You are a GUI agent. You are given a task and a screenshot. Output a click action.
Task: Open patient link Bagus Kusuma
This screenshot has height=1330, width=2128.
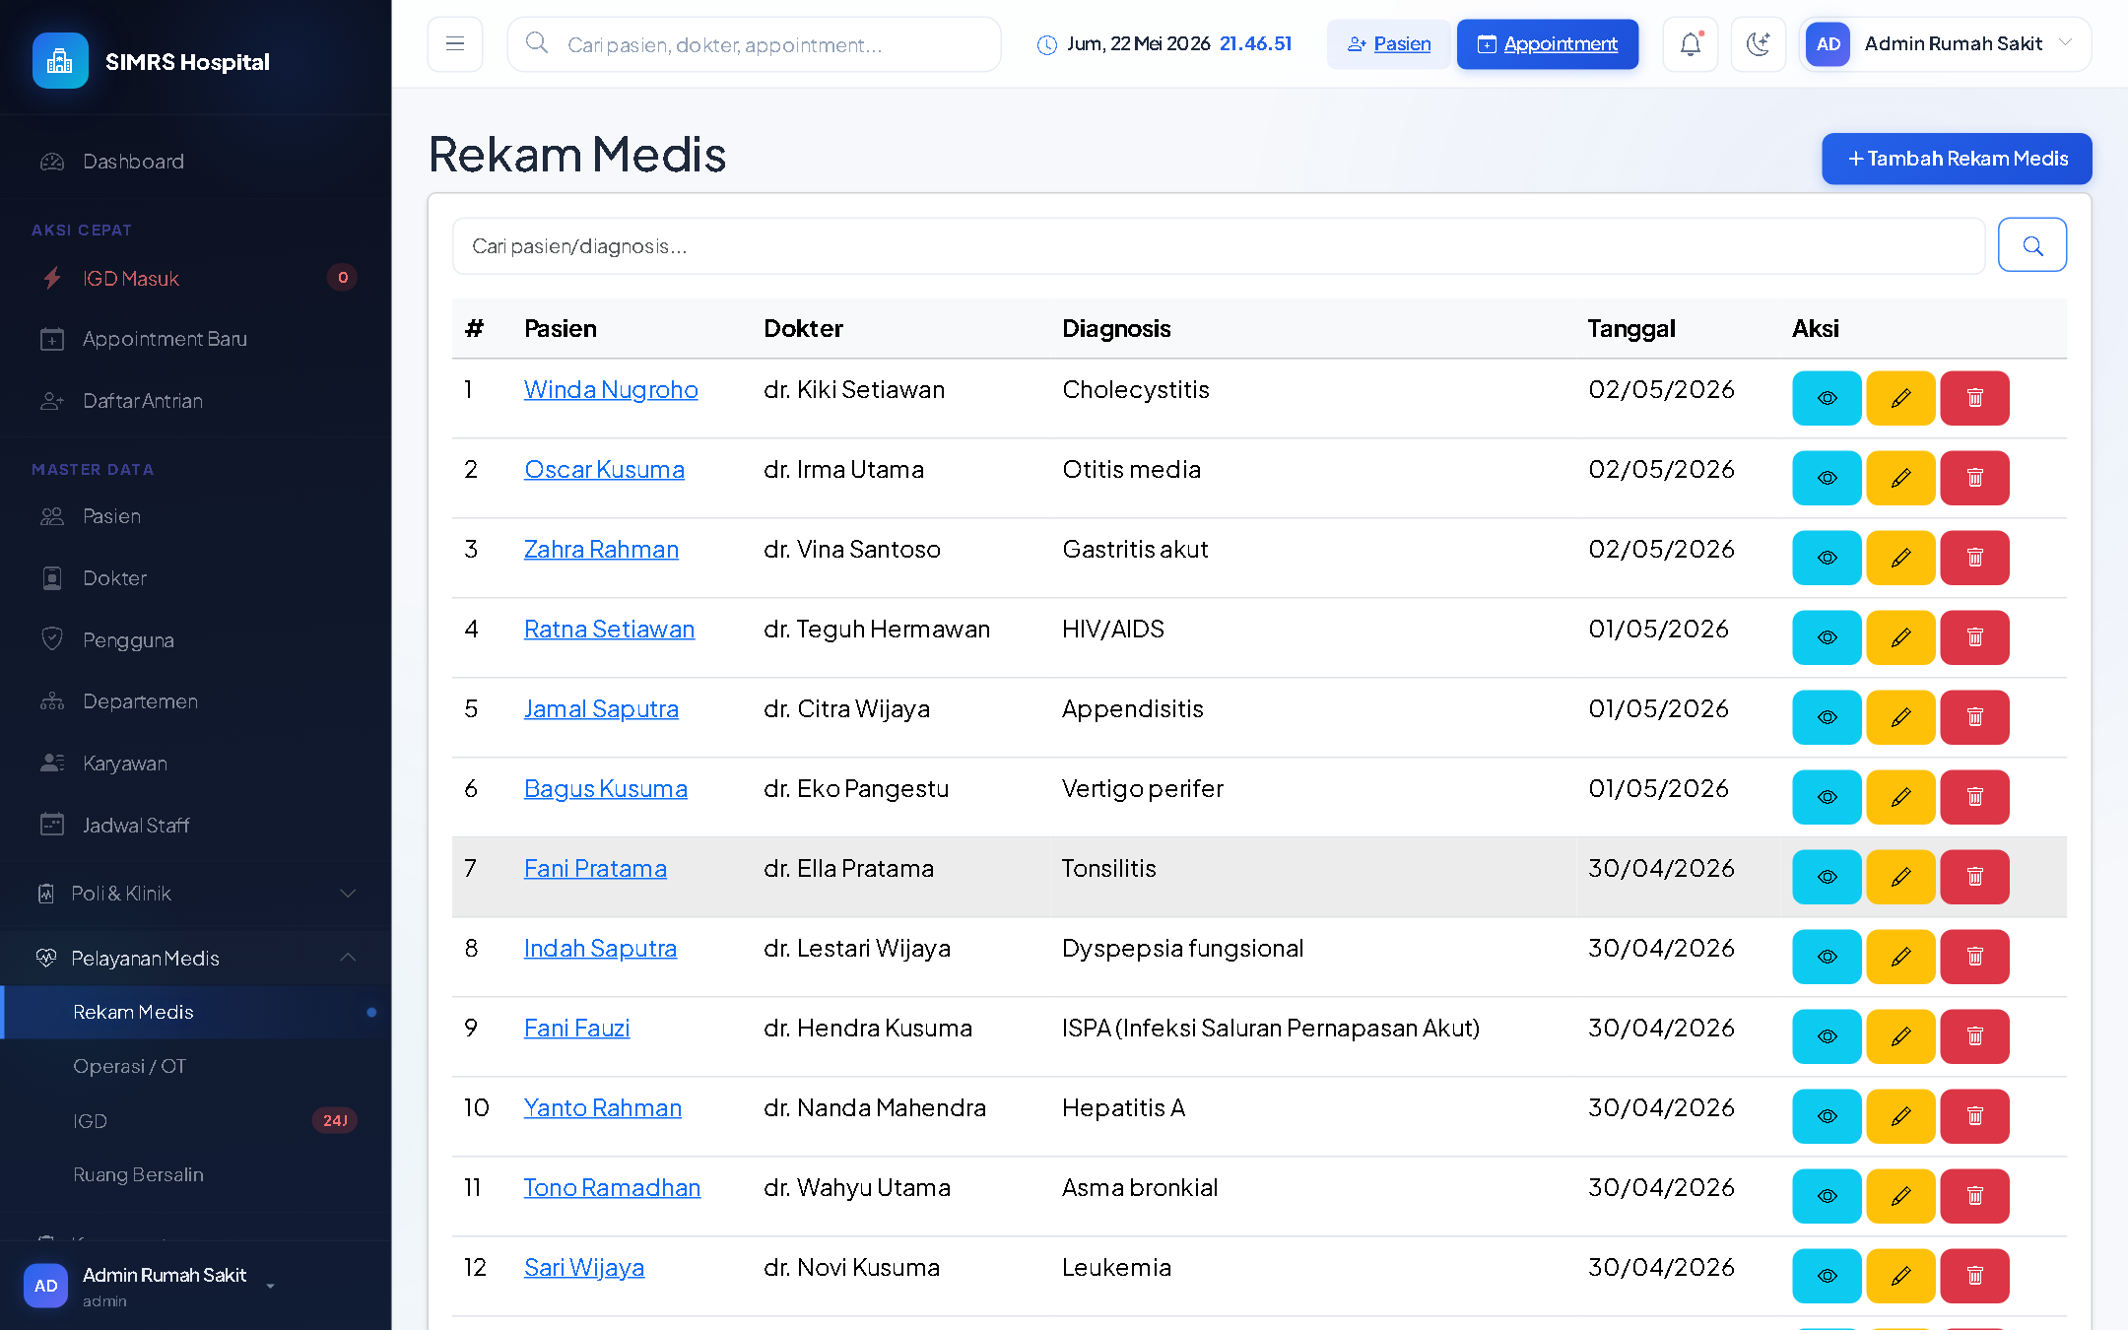[606, 789]
